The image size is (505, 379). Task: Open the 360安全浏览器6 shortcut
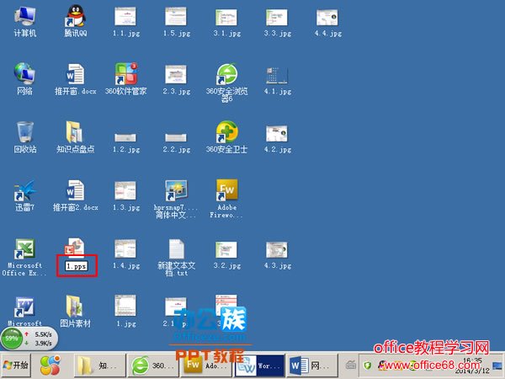(x=226, y=83)
